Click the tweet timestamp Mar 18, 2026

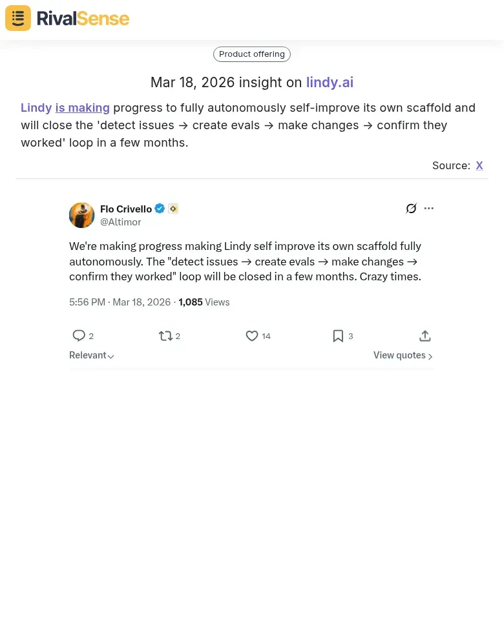coord(142,302)
